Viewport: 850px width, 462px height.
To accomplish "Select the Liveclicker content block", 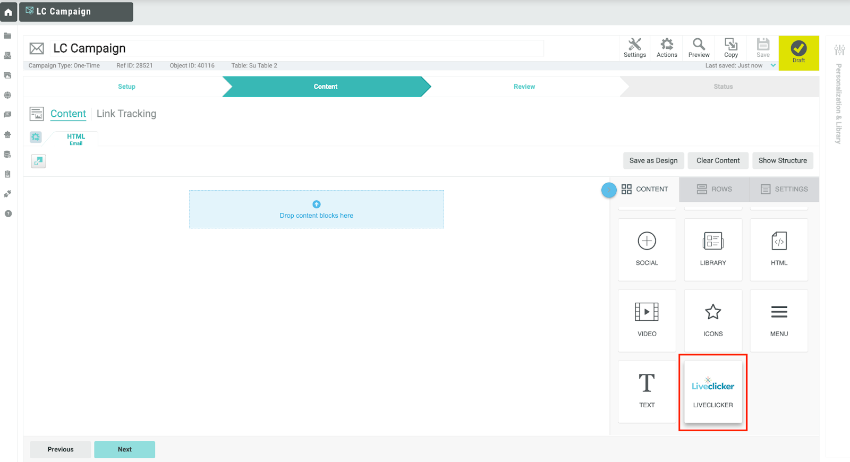I will click(x=713, y=392).
